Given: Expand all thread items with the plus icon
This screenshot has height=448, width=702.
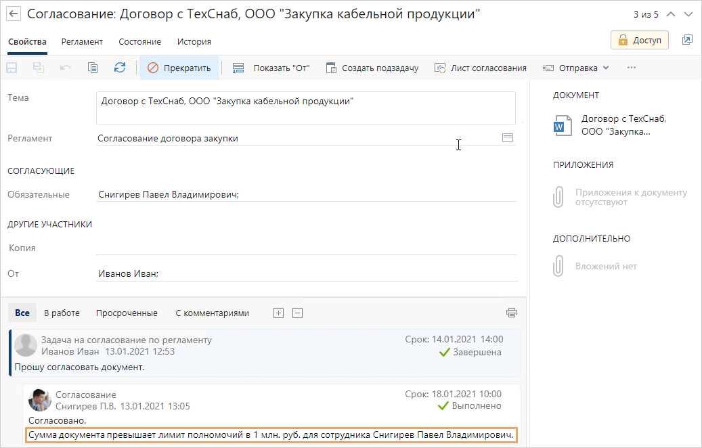Looking at the screenshot, I should point(278,313).
